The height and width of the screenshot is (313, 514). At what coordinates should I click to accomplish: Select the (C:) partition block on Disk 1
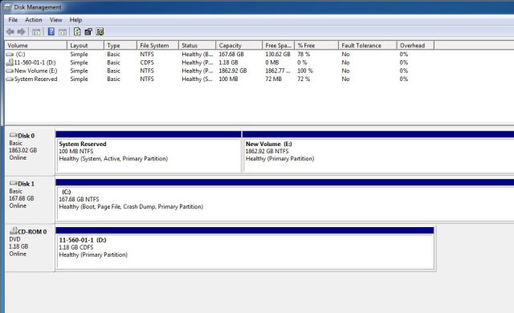pyautogui.click(x=285, y=201)
